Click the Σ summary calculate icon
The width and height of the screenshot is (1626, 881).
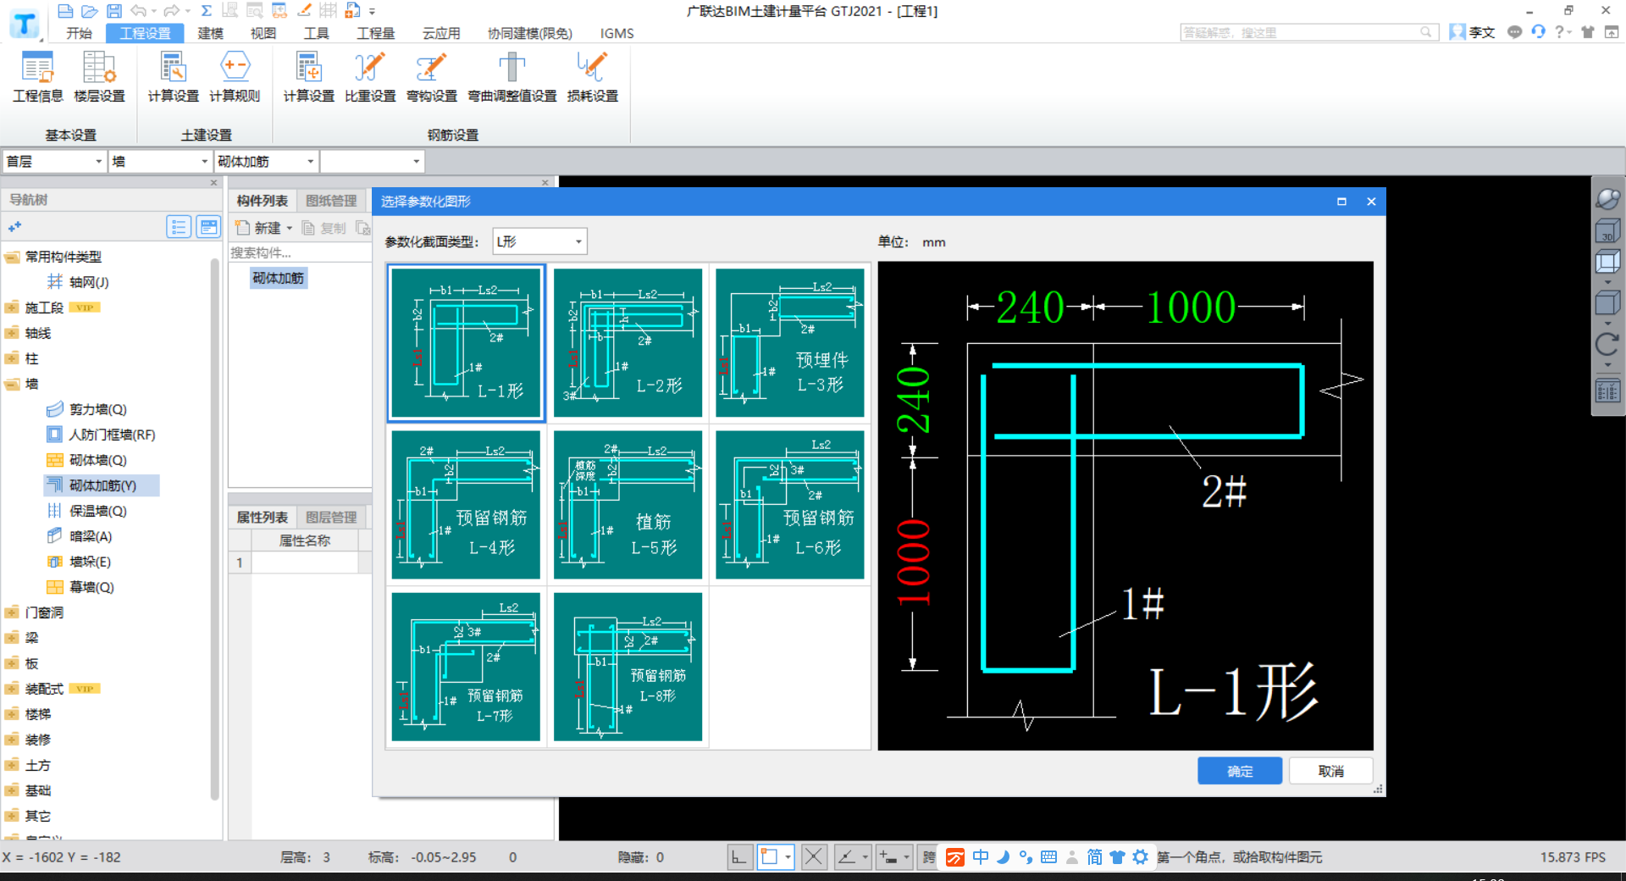[x=206, y=11]
